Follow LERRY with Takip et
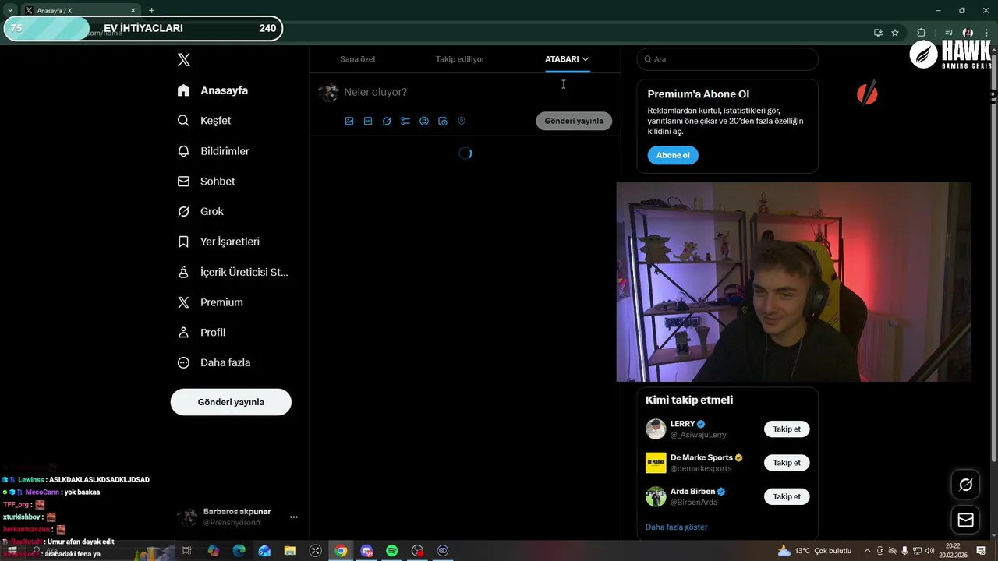 pos(787,429)
